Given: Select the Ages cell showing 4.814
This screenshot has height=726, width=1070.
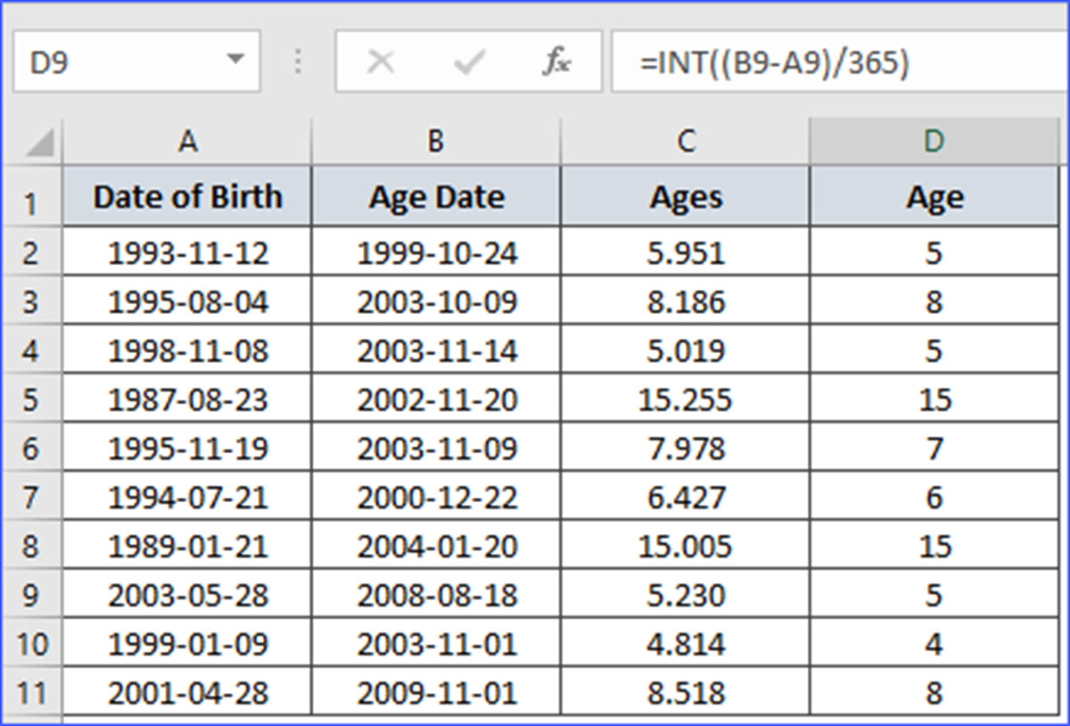Looking at the screenshot, I should pyautogui.click(x=685, y=644).
